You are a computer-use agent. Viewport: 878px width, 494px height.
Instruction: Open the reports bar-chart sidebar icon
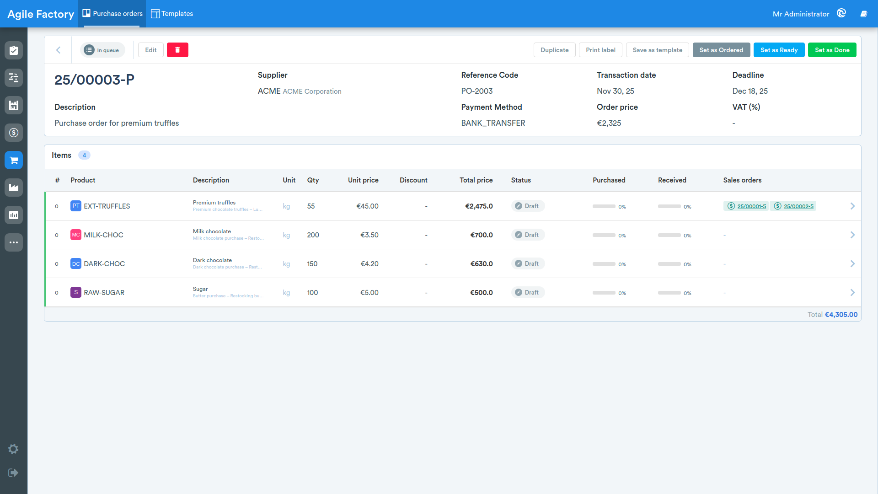click(x=14, y=215)
